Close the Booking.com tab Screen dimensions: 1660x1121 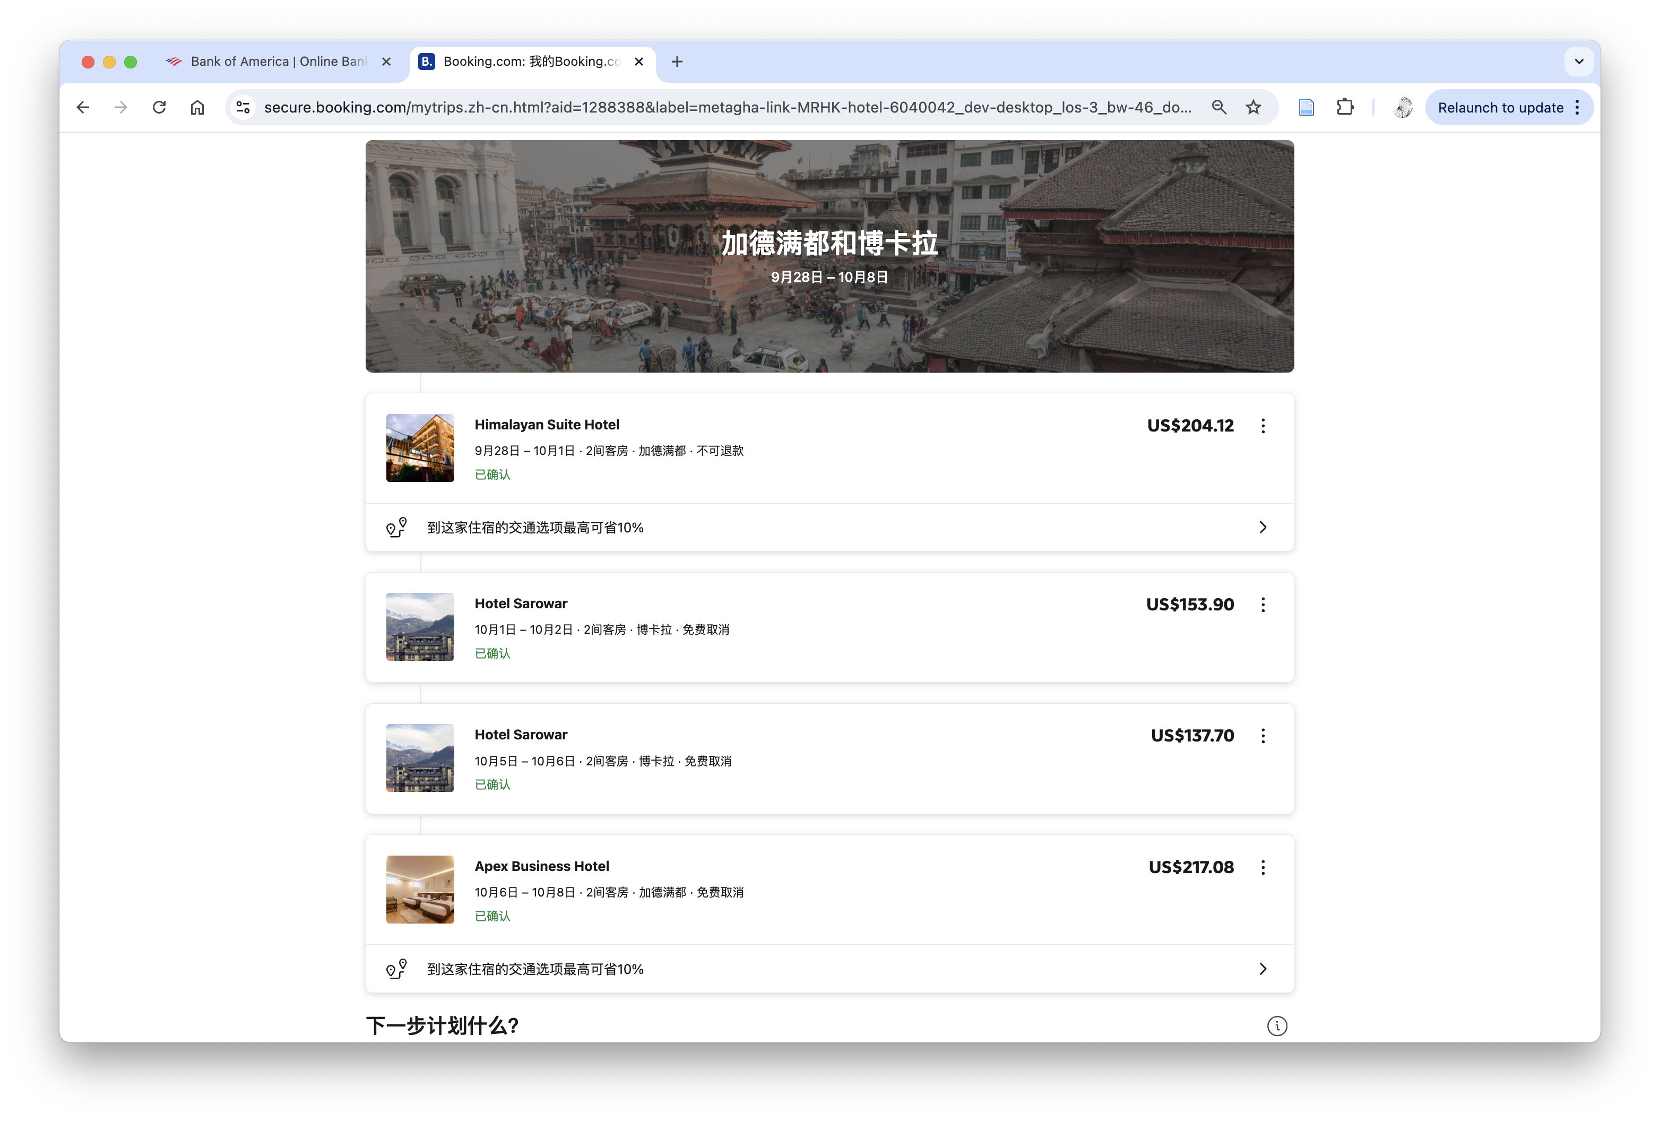tap(638, 62)
